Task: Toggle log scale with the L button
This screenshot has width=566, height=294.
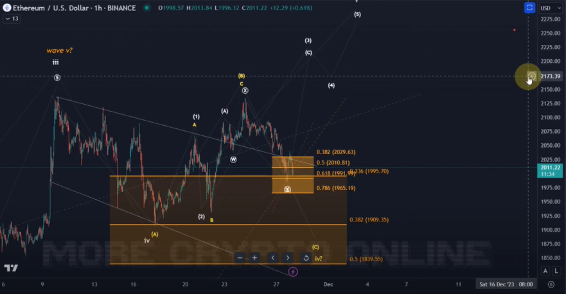Action: [x=556, y=270]
